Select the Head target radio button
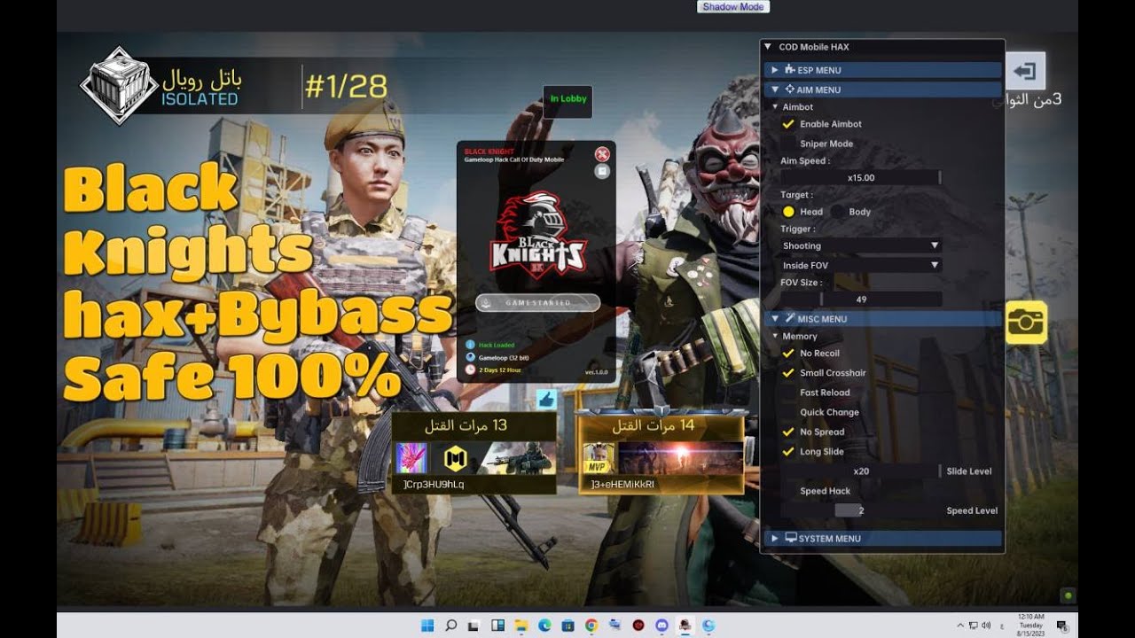This screenshot has width=1135, height=638. 787,212
